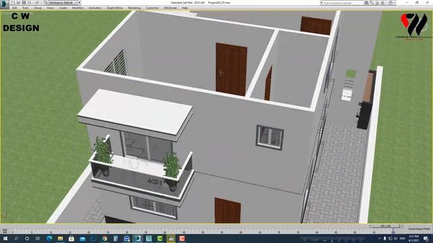Open Microsoft Store from the taskbar
This screenshot has height=243, width=433.
(x=71, y=238)
